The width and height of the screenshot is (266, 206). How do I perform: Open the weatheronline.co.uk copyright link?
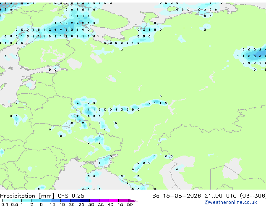[x=231, y=202]
